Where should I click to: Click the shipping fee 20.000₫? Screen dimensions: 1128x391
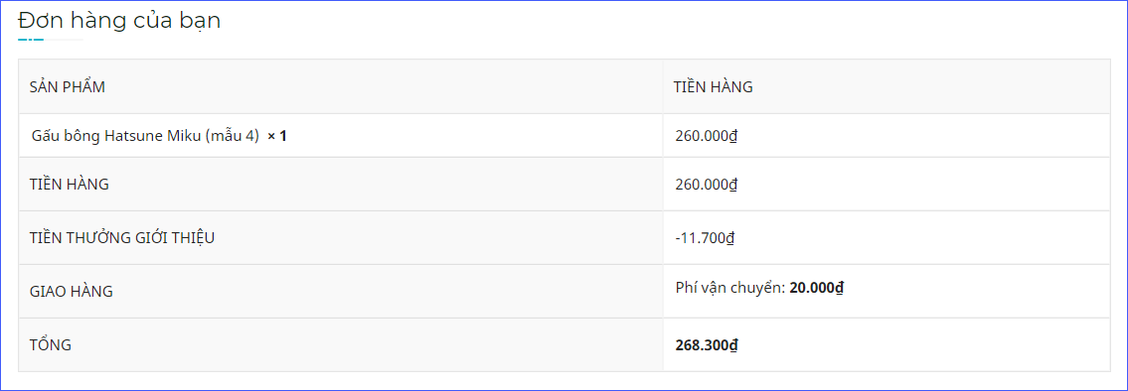click(x=817, y=288)
